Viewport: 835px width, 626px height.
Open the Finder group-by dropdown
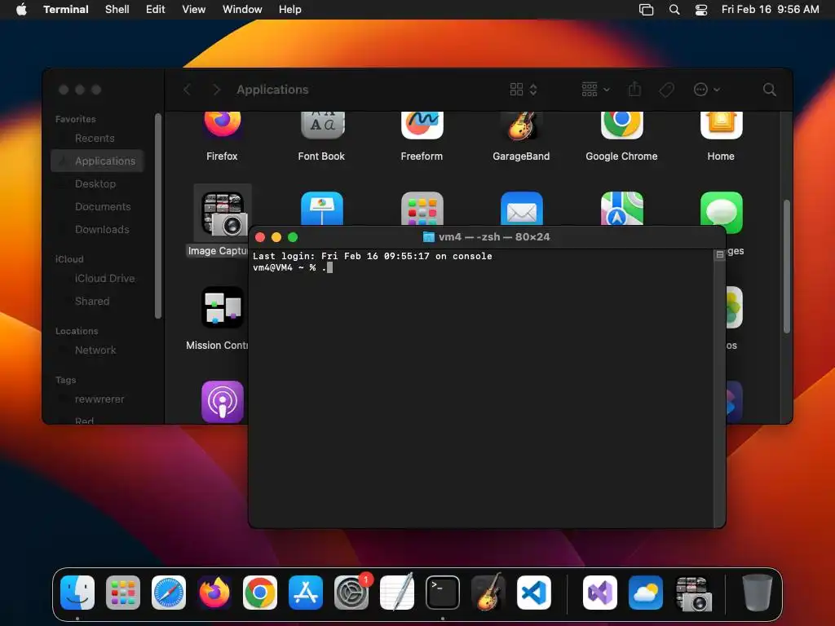click(595, 90)
